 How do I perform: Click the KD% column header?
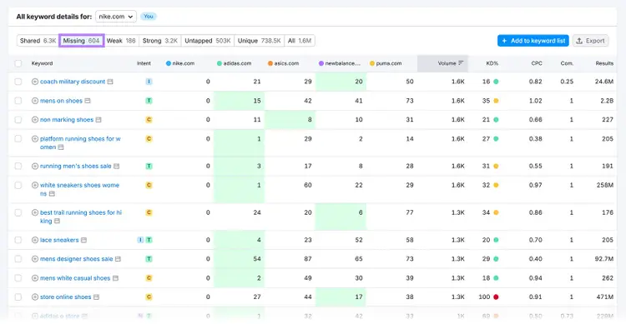coord(492,63)
